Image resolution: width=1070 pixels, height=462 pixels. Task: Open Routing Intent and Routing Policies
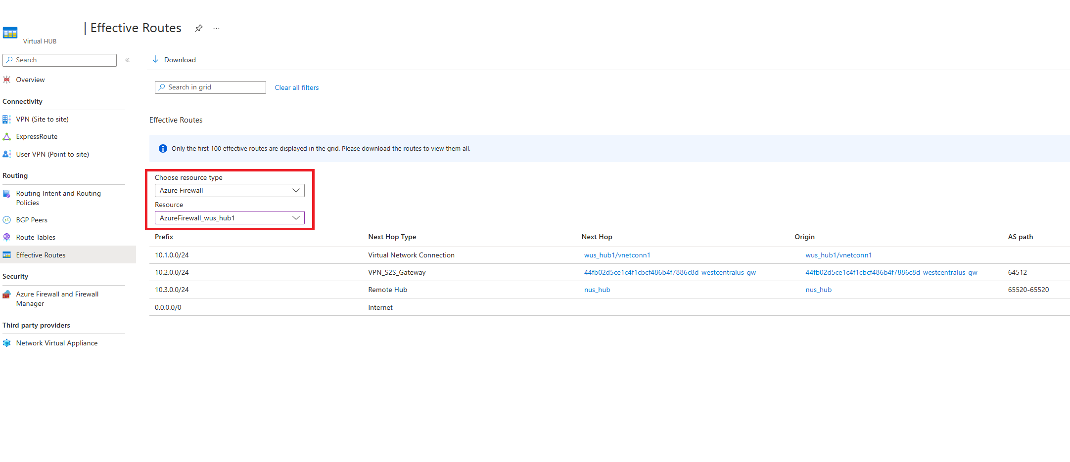click(58, 198)
